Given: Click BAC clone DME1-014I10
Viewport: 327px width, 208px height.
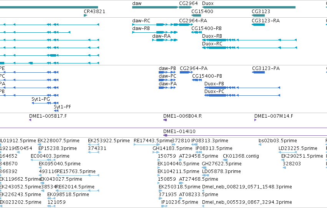Looking at the screenshot, I should click(x=245, y=135).
